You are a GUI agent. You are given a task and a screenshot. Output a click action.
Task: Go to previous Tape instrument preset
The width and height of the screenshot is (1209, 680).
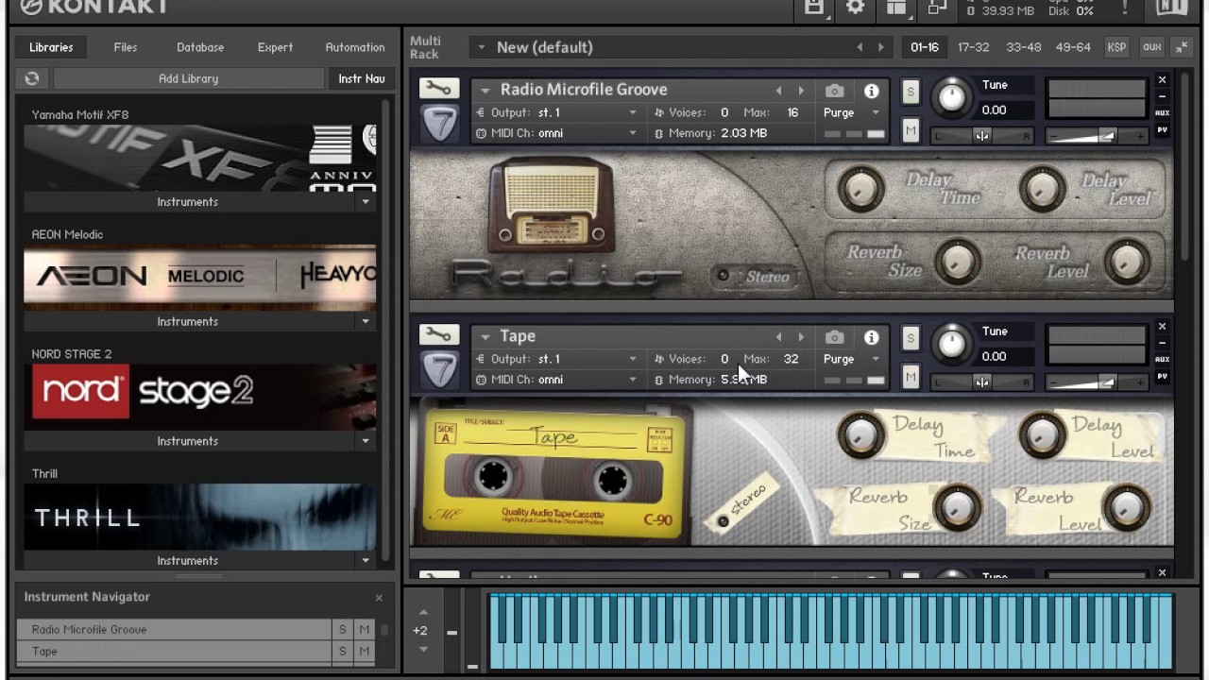pos(778,337)
